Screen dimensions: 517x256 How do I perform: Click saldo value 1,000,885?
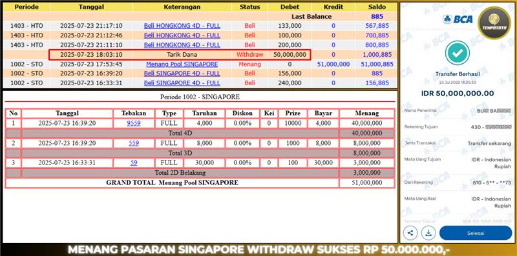(377, 55)
